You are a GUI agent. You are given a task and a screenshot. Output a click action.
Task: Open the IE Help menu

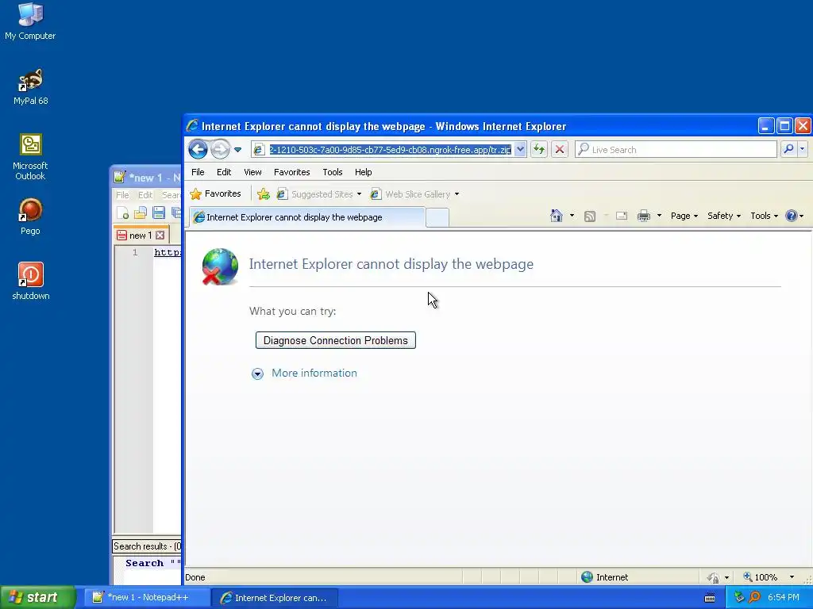tap(363, 172)
